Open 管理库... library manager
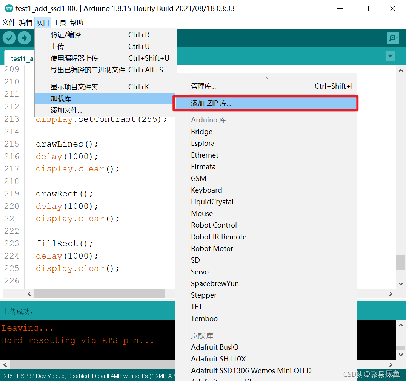 (266, 86)
